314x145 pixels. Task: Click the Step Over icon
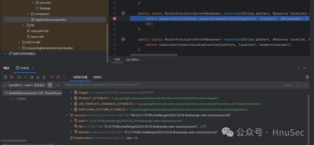pyautogui.click(x=32, y=77)
